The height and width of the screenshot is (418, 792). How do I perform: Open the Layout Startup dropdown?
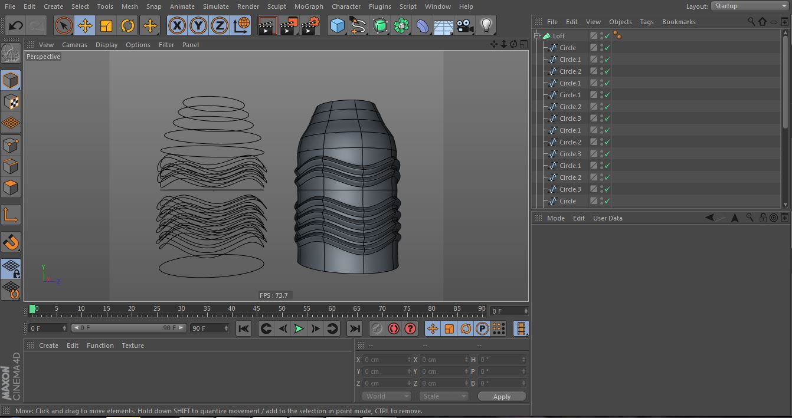click(750, 6)
